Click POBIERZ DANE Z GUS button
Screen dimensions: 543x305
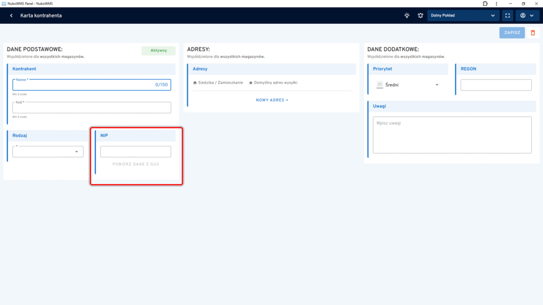coord(136,164)
